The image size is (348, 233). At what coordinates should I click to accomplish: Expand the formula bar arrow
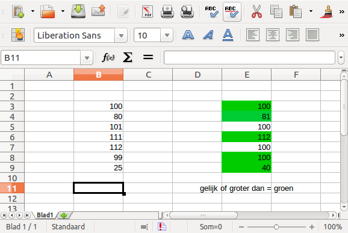pyautogui.click(x=341, y=58)
